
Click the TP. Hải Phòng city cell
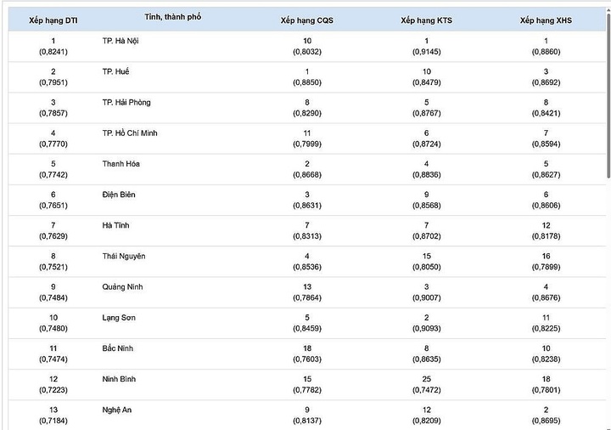click(126, 102)
